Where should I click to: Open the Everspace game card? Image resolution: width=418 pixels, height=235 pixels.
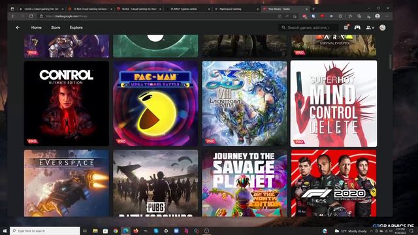pos(67,183)
